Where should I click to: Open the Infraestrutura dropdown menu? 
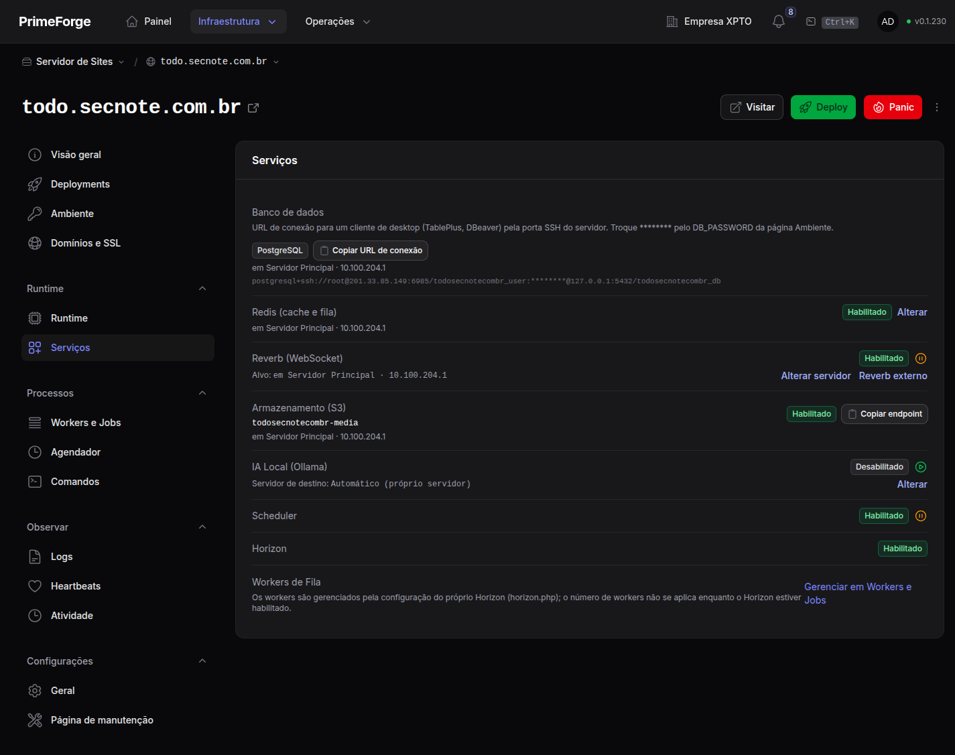(x=238, y=21)
